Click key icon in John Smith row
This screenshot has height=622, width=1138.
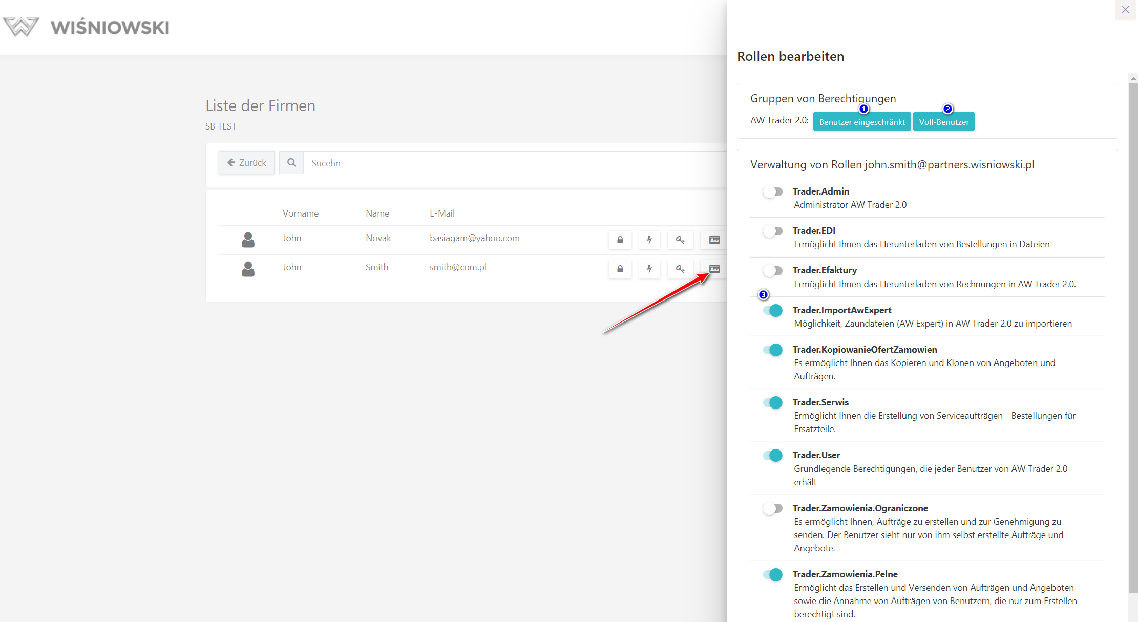click(680, 269)
